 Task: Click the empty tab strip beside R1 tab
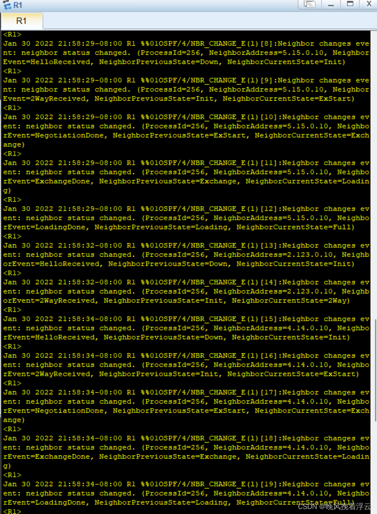pyautogui.click(x=210, y=21)
